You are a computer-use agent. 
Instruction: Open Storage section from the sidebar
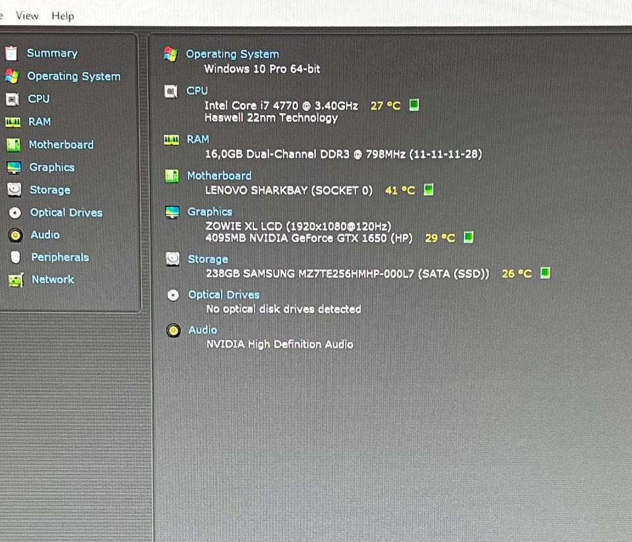click(50, 190)
